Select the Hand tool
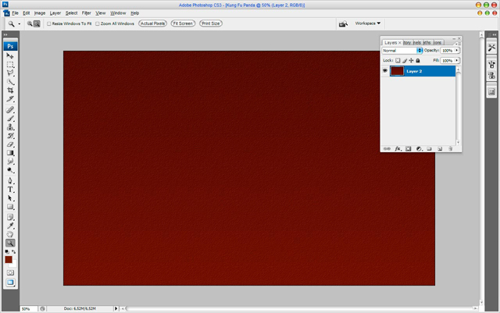The image size is (500, 313). click(x=10, y=235)
